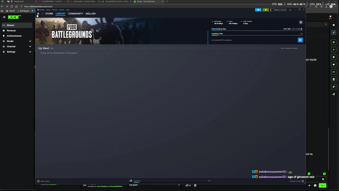Open the BTK Akademi bookmark

tap(23, 11)
